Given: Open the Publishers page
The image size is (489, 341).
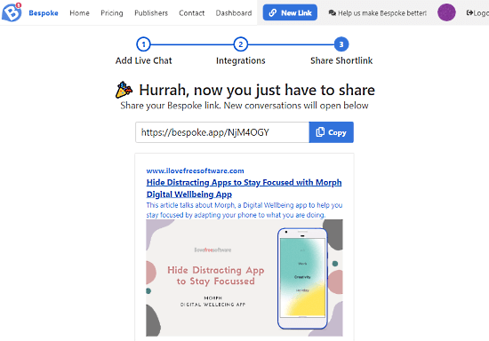Looking at the screenshot, I should point(151,13).
